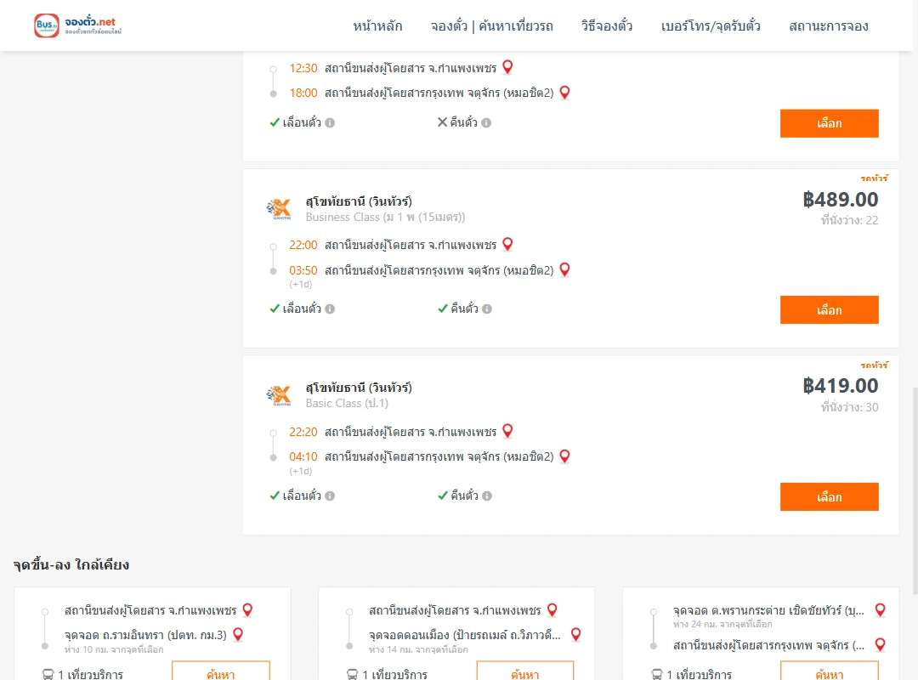View คืนตั๋ว info for the ฿419.00 trip
918x680 pixels.
pyautogui.click(x=487, y=496)
